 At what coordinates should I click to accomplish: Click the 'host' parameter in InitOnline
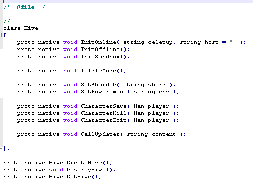tap(211, 42)
